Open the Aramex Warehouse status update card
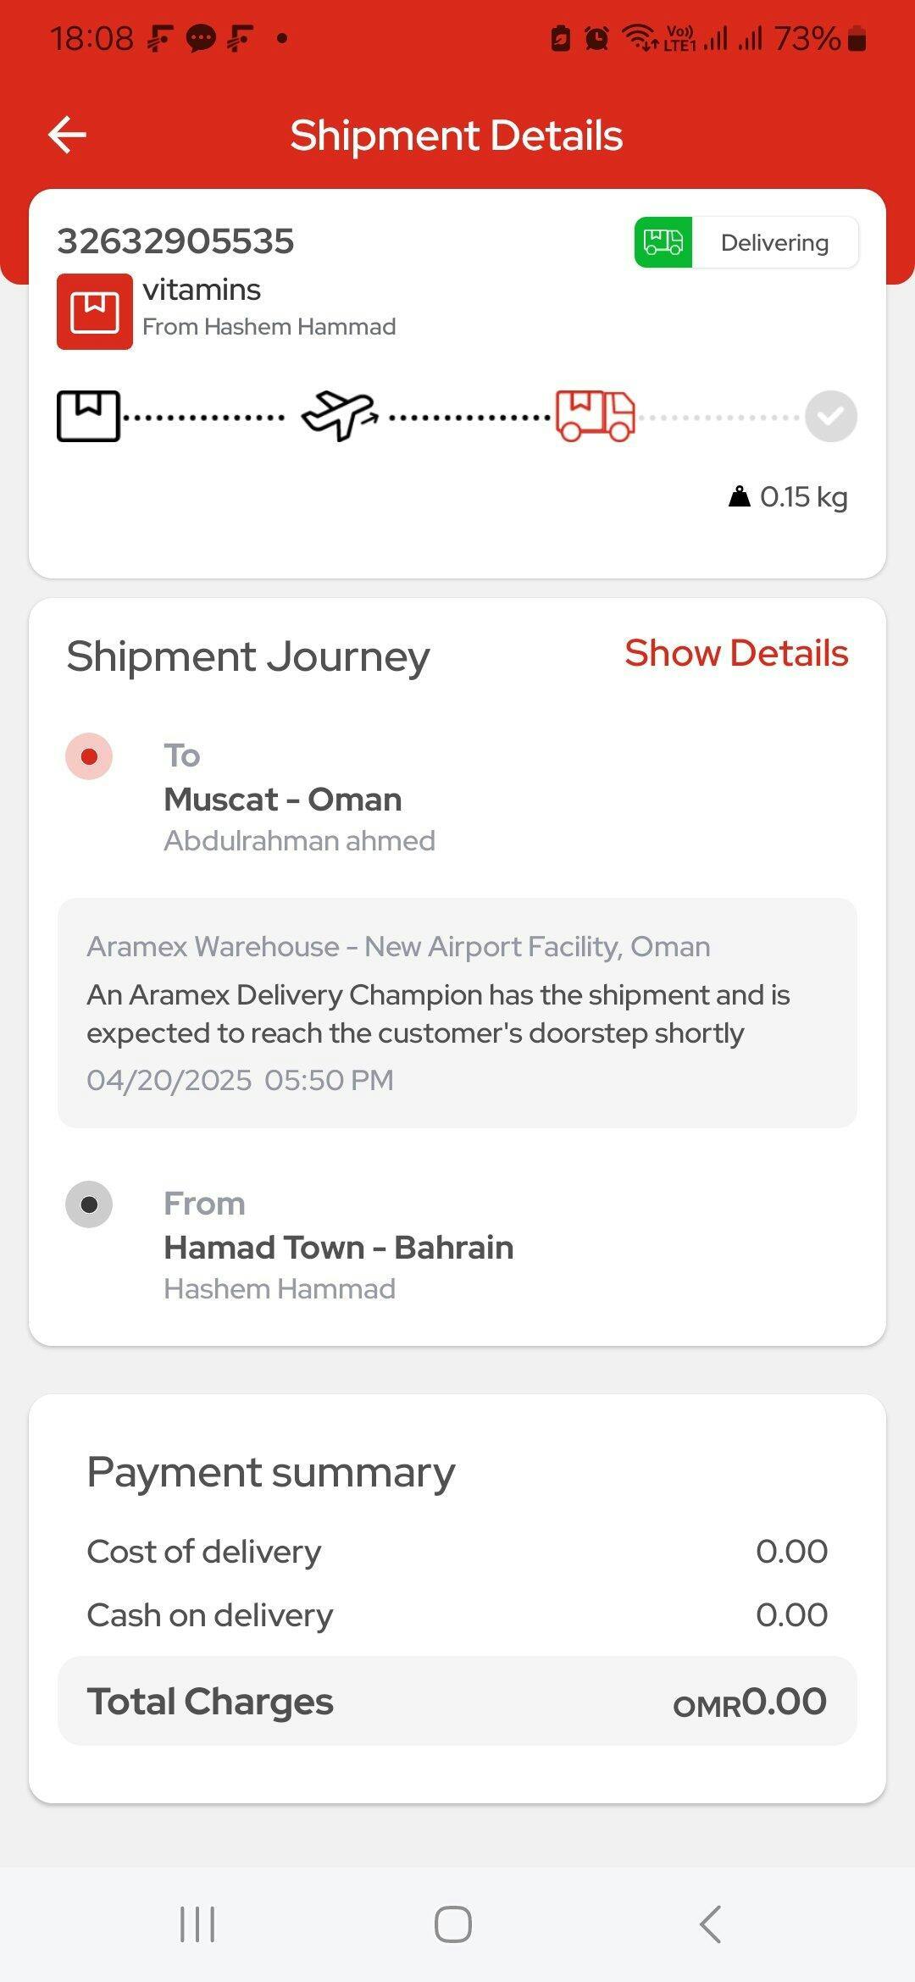The image size is (915, 1982). tap(457, 1013)
